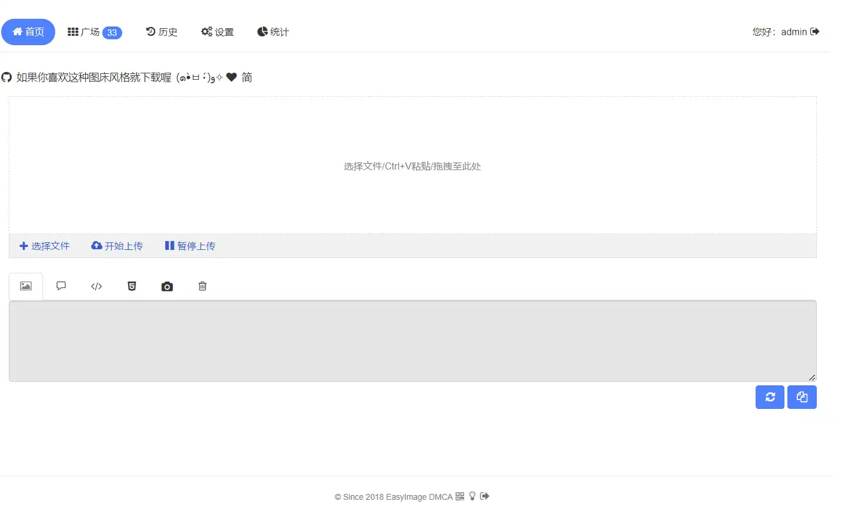Switch to the speech bubble tab
Screen dimensions: 842x508
click(61, 286)
